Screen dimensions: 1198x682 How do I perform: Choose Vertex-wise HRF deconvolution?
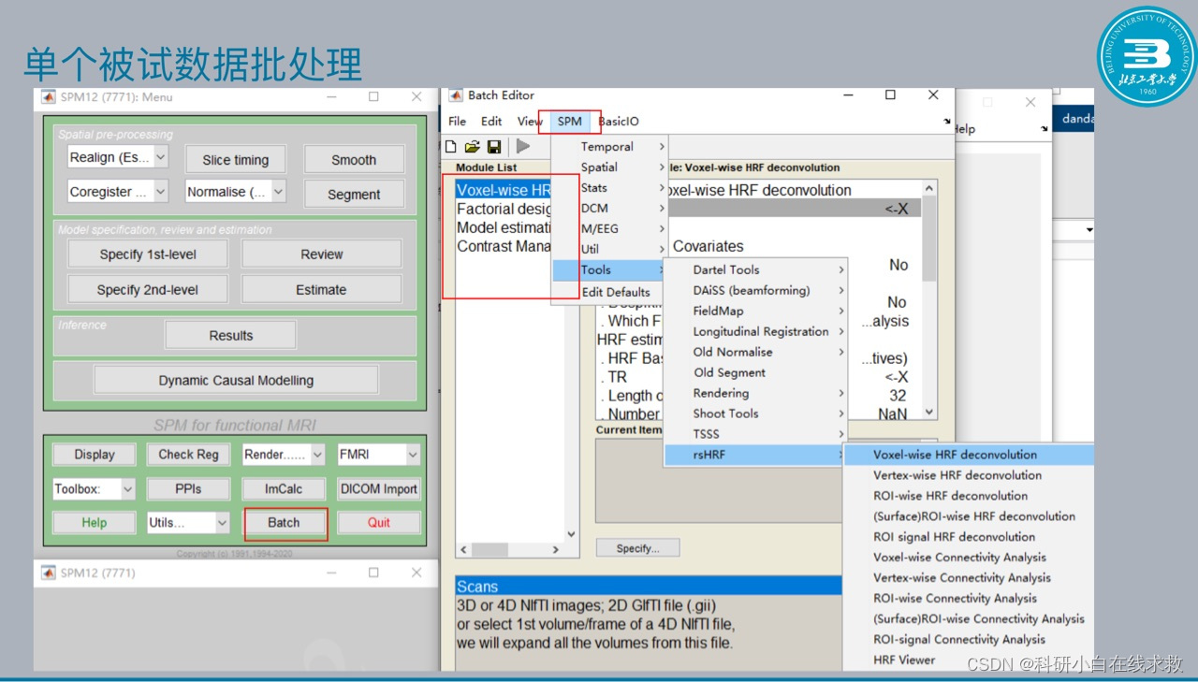[969, 476]
